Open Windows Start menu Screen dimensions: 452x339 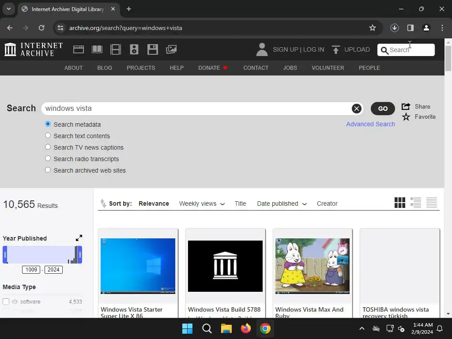click(187, 328)
